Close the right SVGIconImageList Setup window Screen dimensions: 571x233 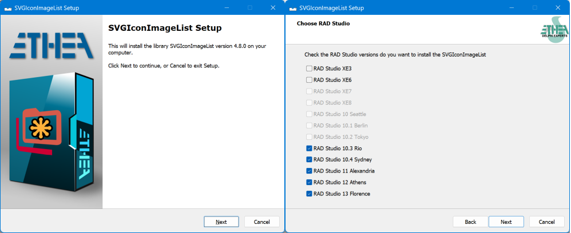click(558, 7)
